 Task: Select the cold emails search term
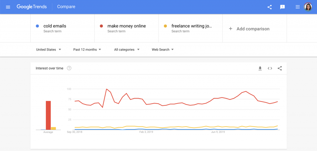tap(54, 26)
